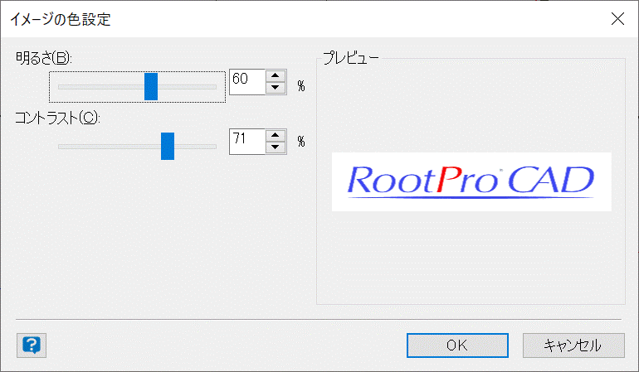Screen dimensions: 639x372
Task: Close the イメージの色設定 dialog
Action: 617,19
